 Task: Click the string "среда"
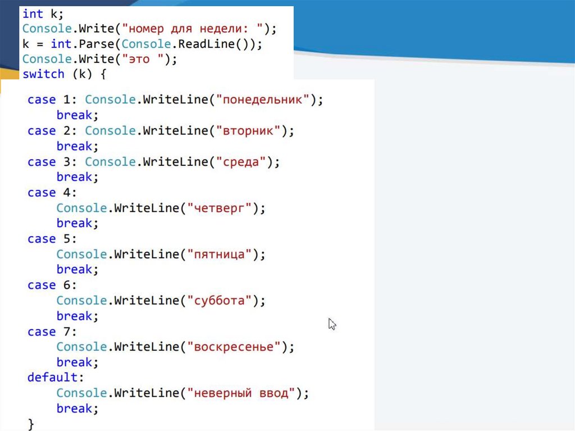(x=241, y=162)
